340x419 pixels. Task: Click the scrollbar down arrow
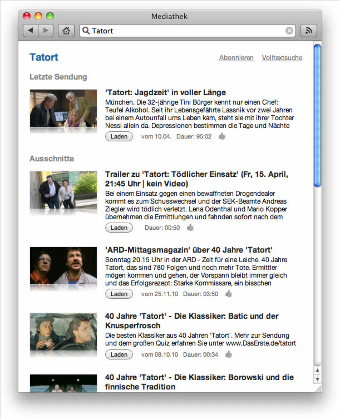coord(317,379)
